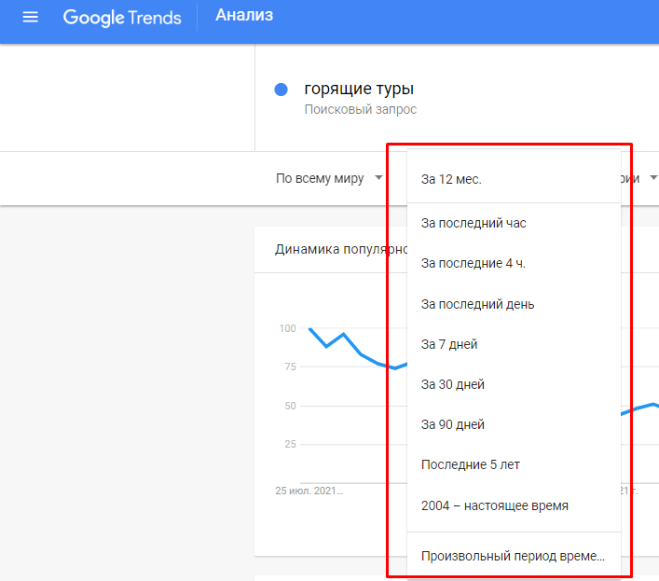Pick 2004 – настоящее время range

tap(494, 505)
